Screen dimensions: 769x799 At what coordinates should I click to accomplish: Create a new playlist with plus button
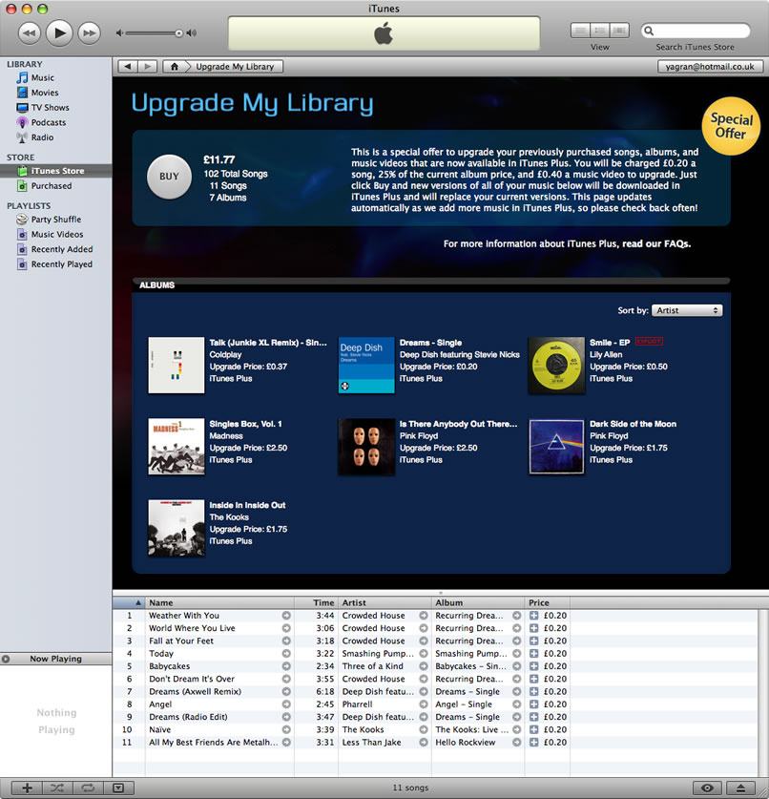tap(27, 788)
